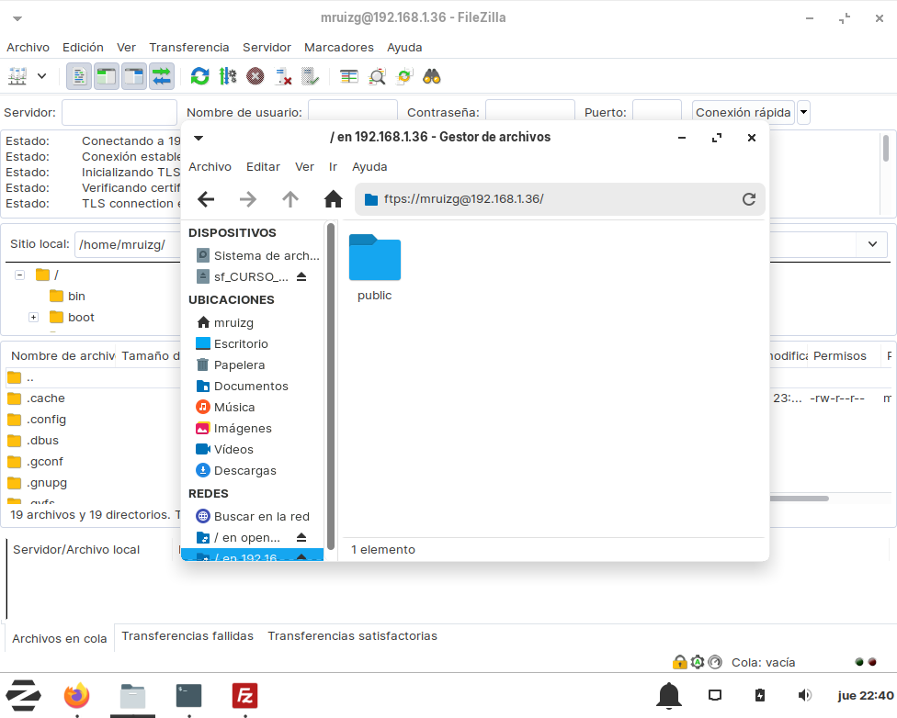Screen dimensions: 897x718
Task: Toggle message log display
Action: 80,76
